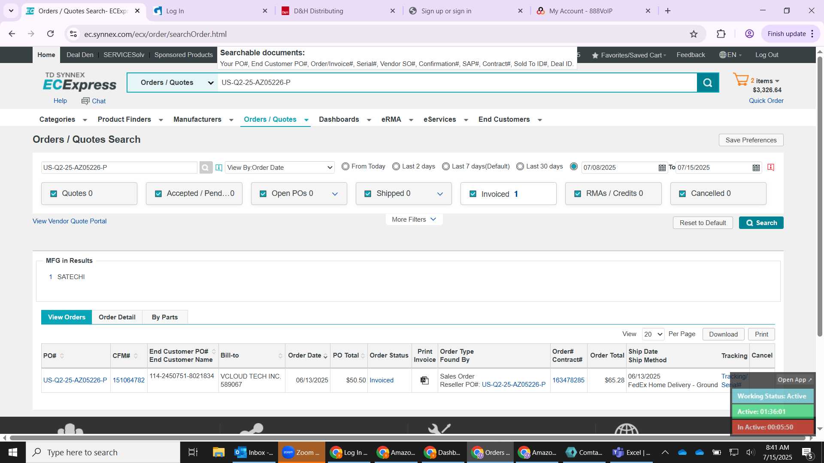Viewport: 824px width, 463px height.
Task: Click the Download button
Action: coord(723,334)
